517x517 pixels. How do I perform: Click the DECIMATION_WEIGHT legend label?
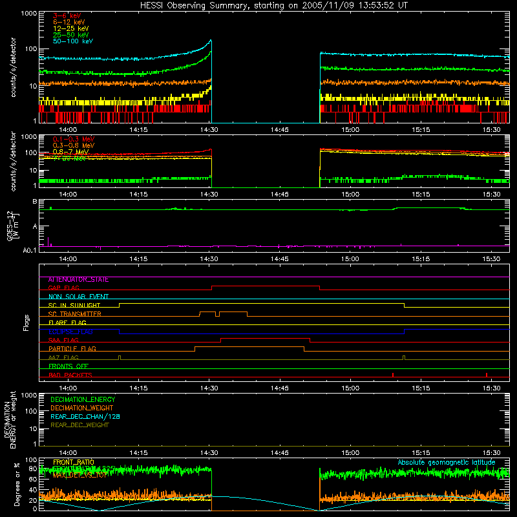(82, 408)
